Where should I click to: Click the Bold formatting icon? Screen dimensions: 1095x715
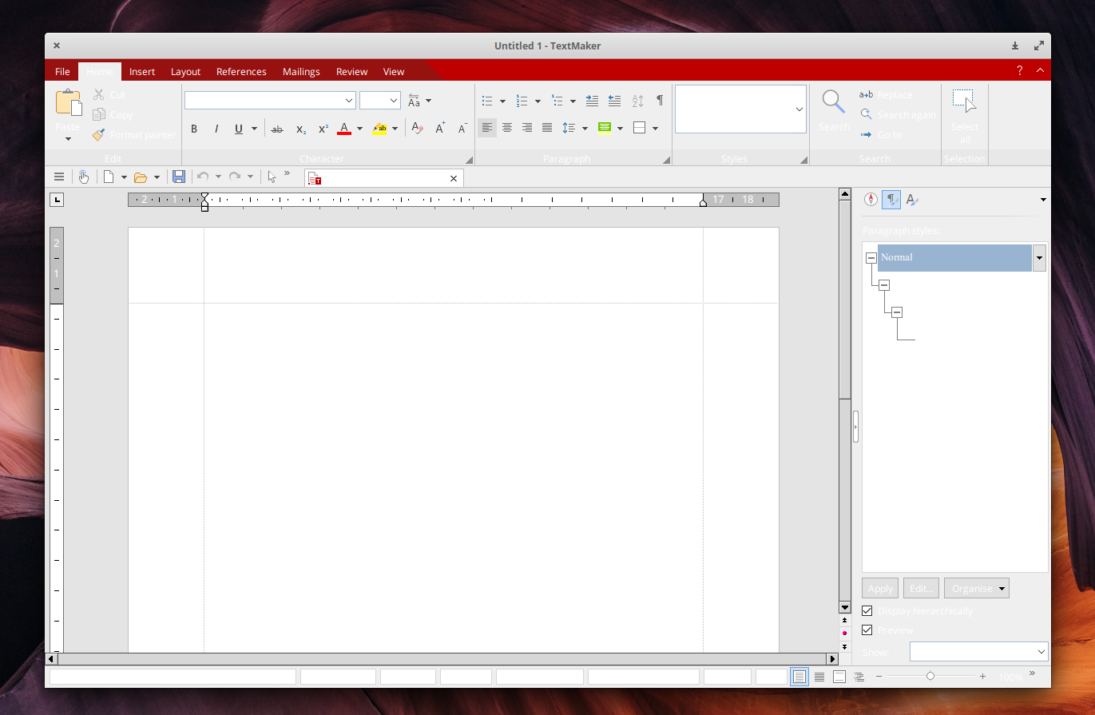[x=194, y=129]
